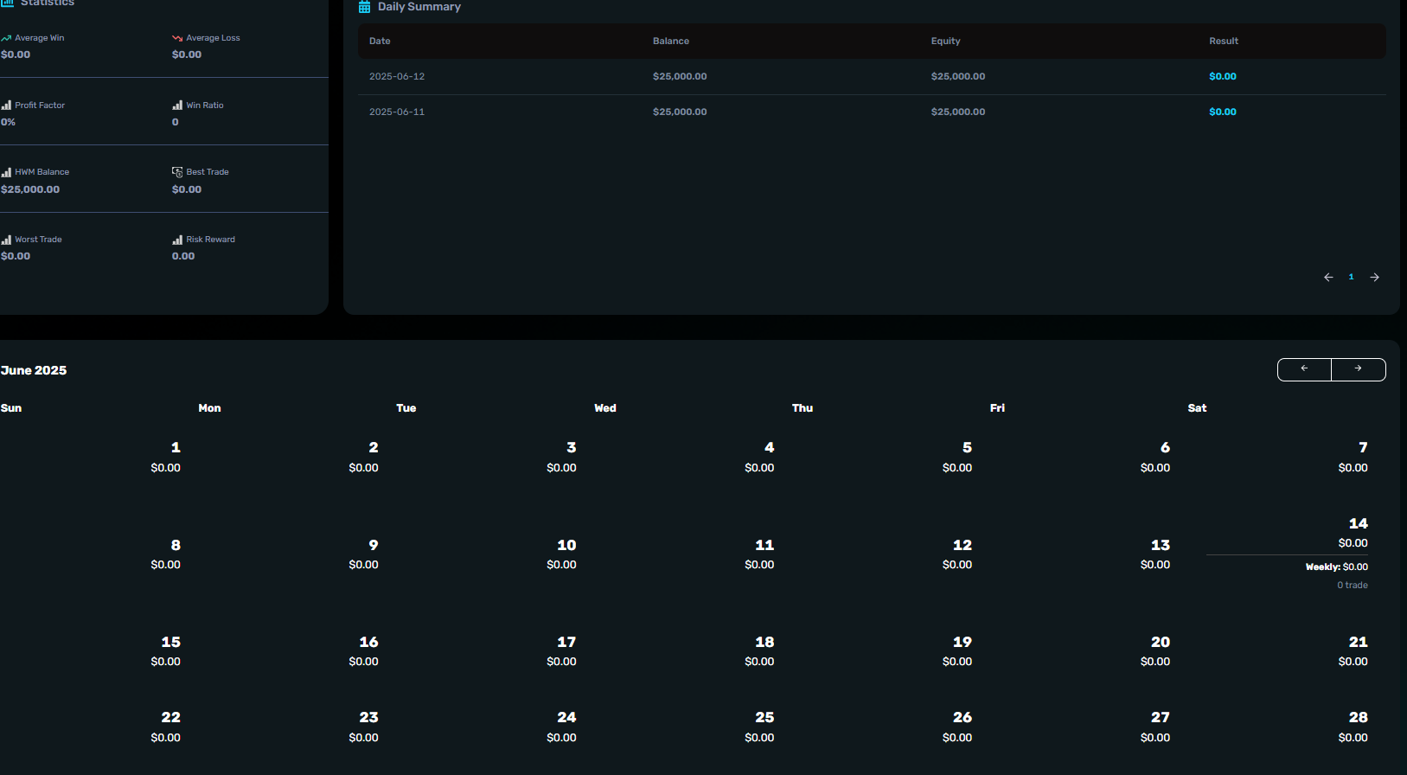Click the Average Loss downtrend icon
The height and width of the screenshot is (775, 1407).
tap(177, 38)
